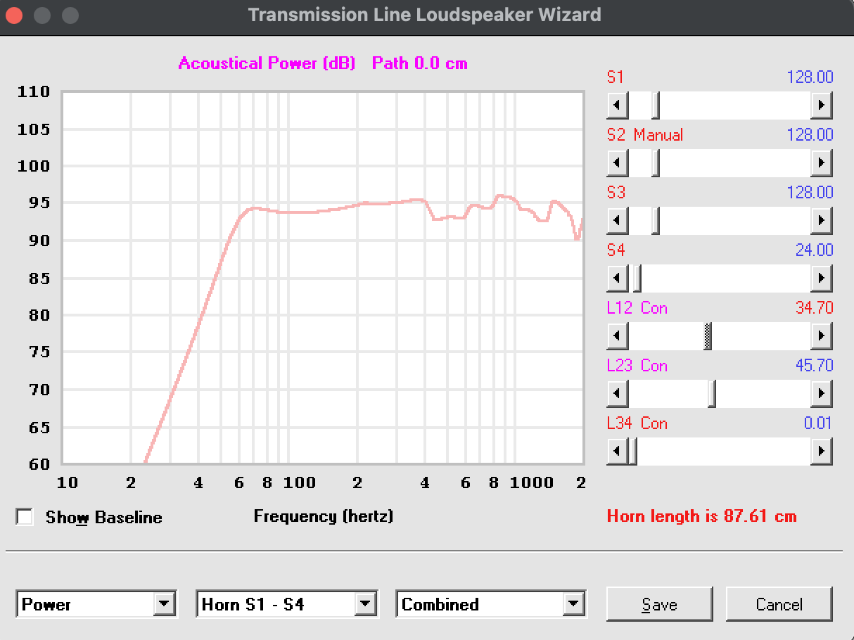The width and height of the screenshot is (854, 640).
Task: Click the left arrow of L34 Con slider
Action: tap(617, 452)
